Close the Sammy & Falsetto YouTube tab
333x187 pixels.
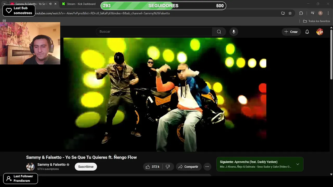(x=55, y=4)
